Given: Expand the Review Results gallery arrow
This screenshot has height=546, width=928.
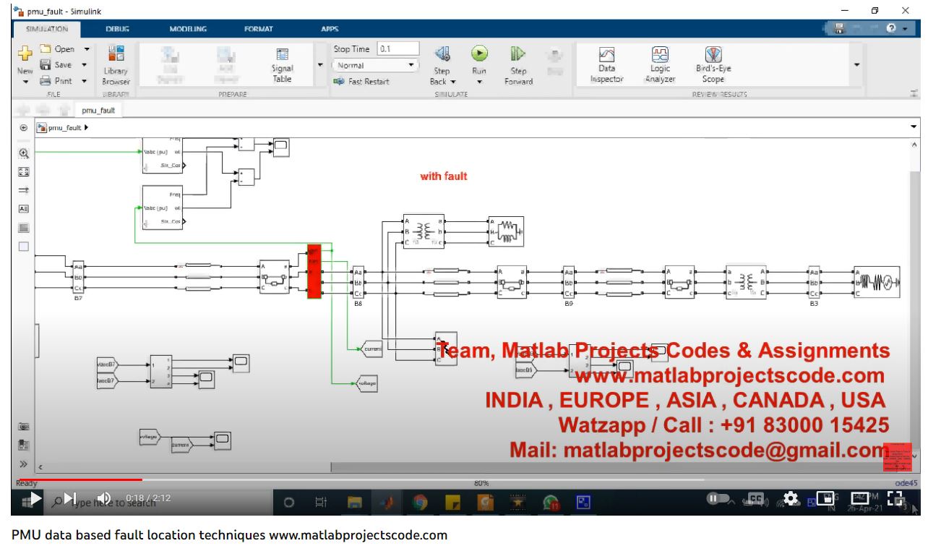Looking at the screenshot, I should click(857, 65).
